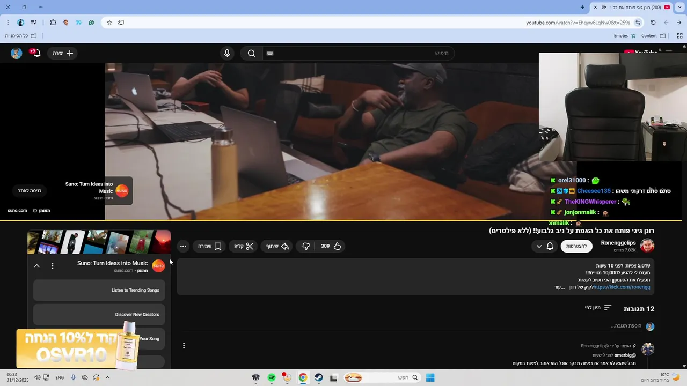Open YouTube create (יצירה) menu

click(63, 53)
